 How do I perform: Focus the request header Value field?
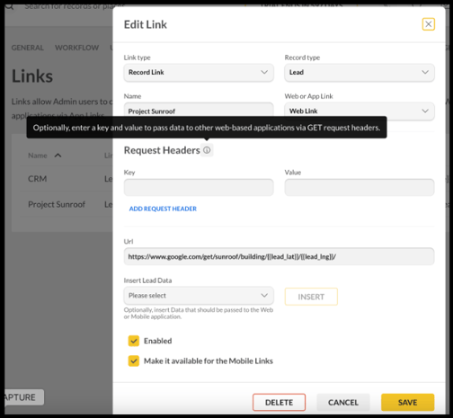pos(360,188)
